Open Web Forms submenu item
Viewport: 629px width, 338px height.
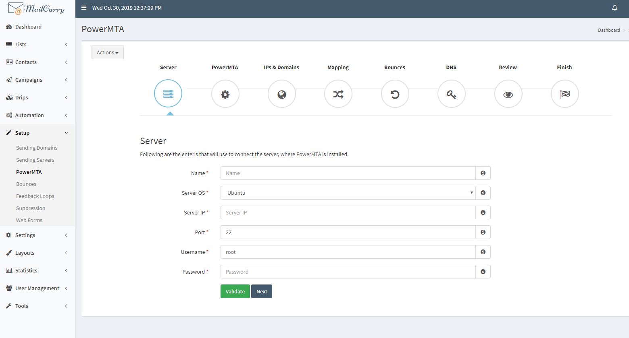[29, 220]
